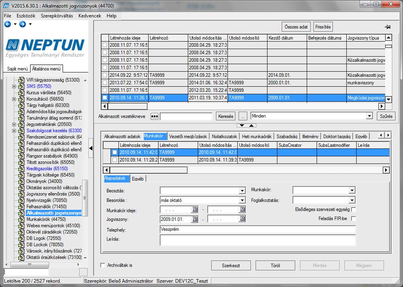The height and width of the screenshot is (287, 403).
Task: Open the Szerepkörváltás menu
Action: click(57, 16)
